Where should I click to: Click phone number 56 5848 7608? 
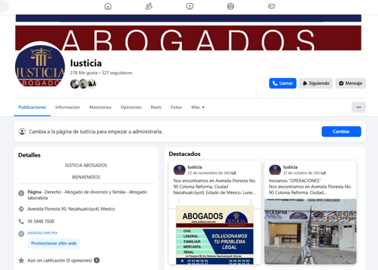[41, 221]
